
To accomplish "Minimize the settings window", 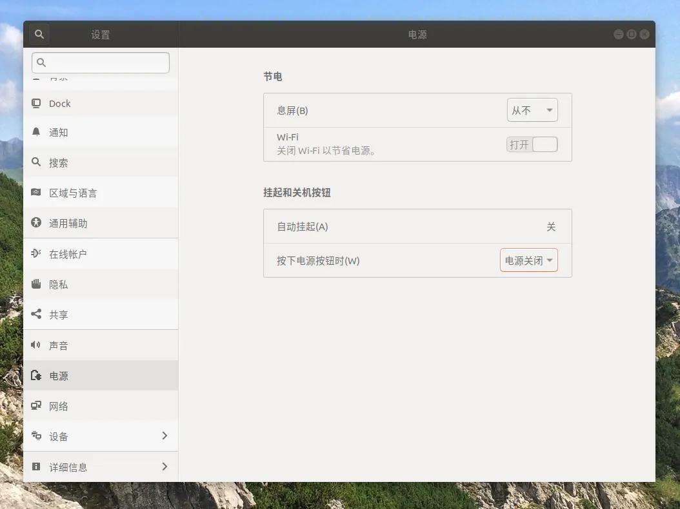I will click(x=619, y=34).
